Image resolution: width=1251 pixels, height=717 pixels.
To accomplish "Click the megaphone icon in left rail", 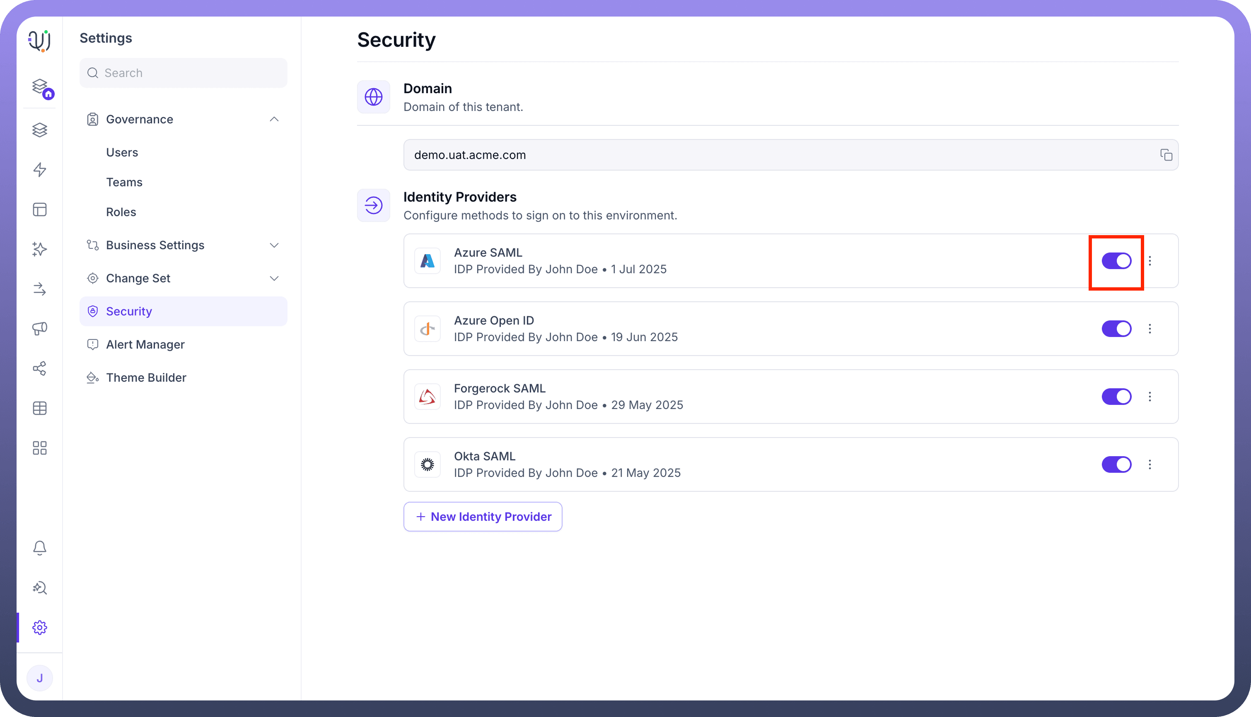I will point(39,328).
